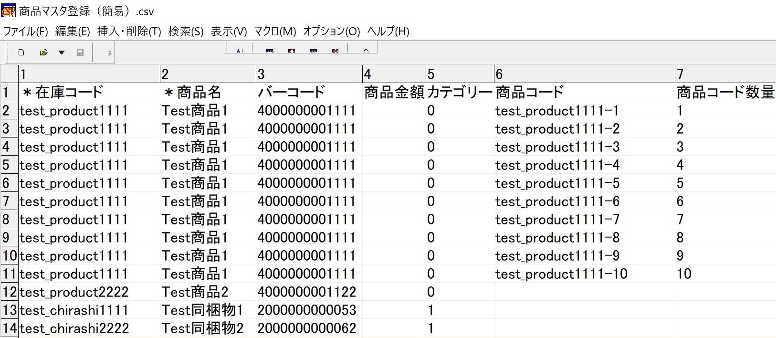Click the Save floppy disk icon
This screenshot has width=776, height=338.
click(80, 53)
